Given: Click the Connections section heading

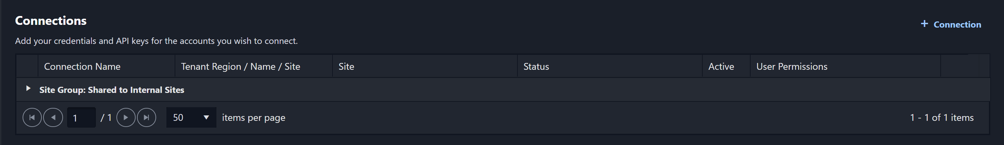Looking at the screenshot, I should (51, 20).
